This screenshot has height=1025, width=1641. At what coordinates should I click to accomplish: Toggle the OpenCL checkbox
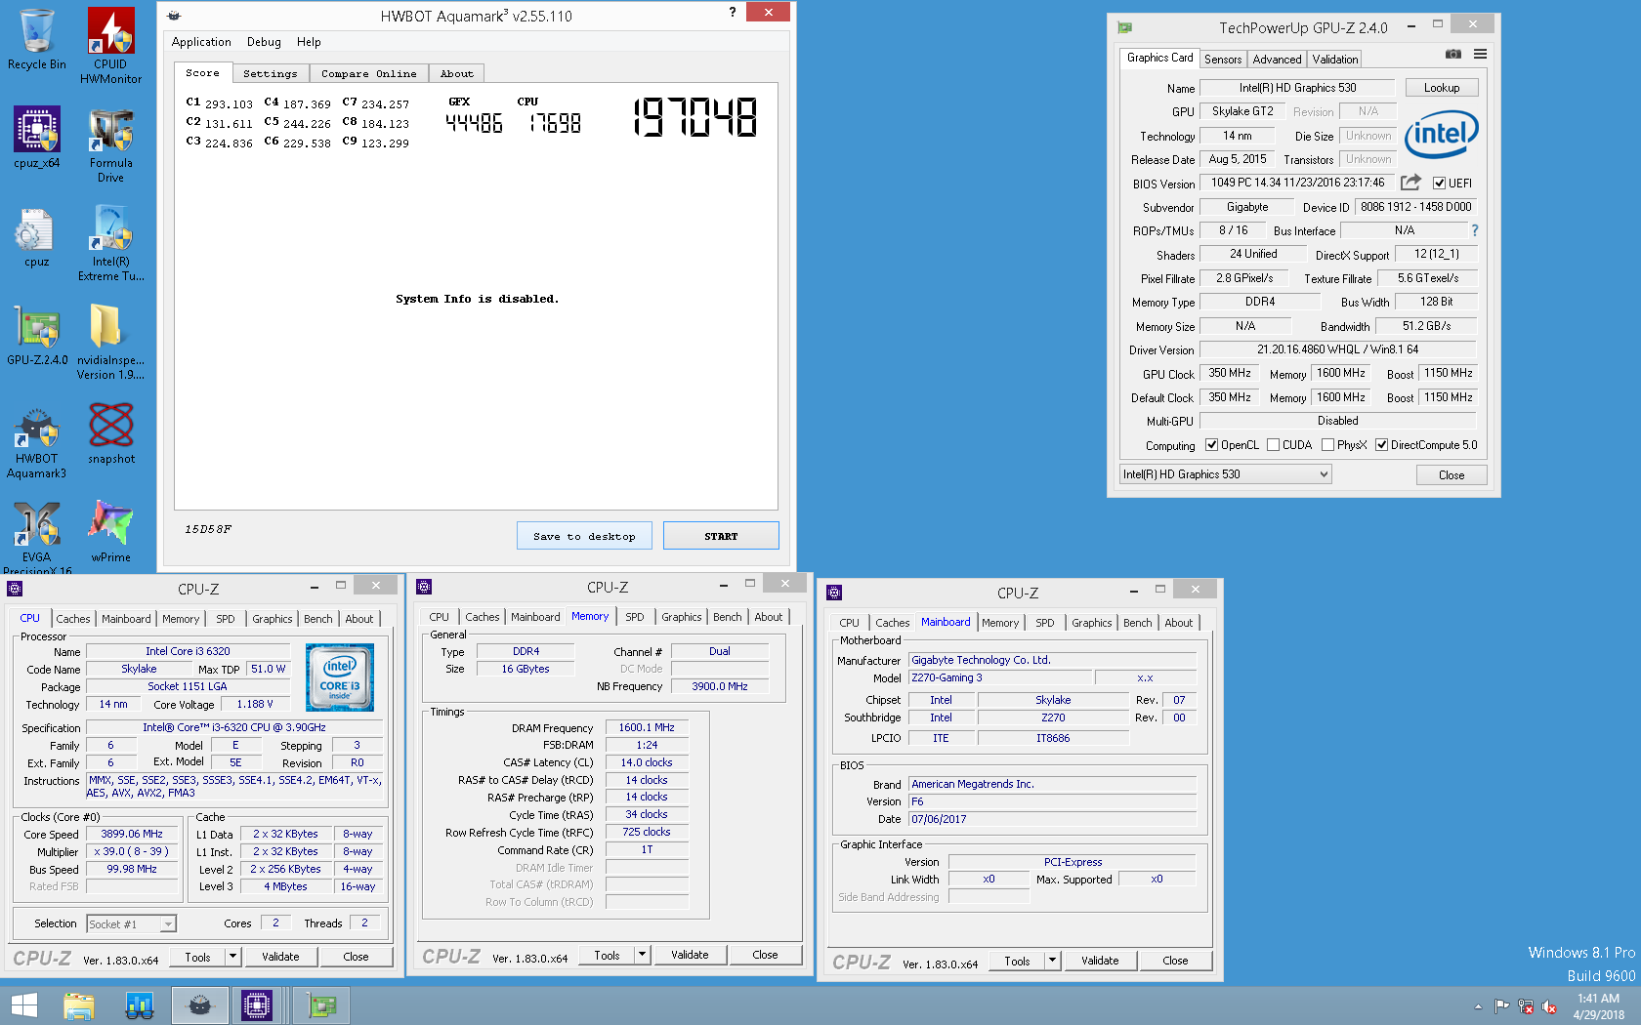click(x=1212, y=445)
